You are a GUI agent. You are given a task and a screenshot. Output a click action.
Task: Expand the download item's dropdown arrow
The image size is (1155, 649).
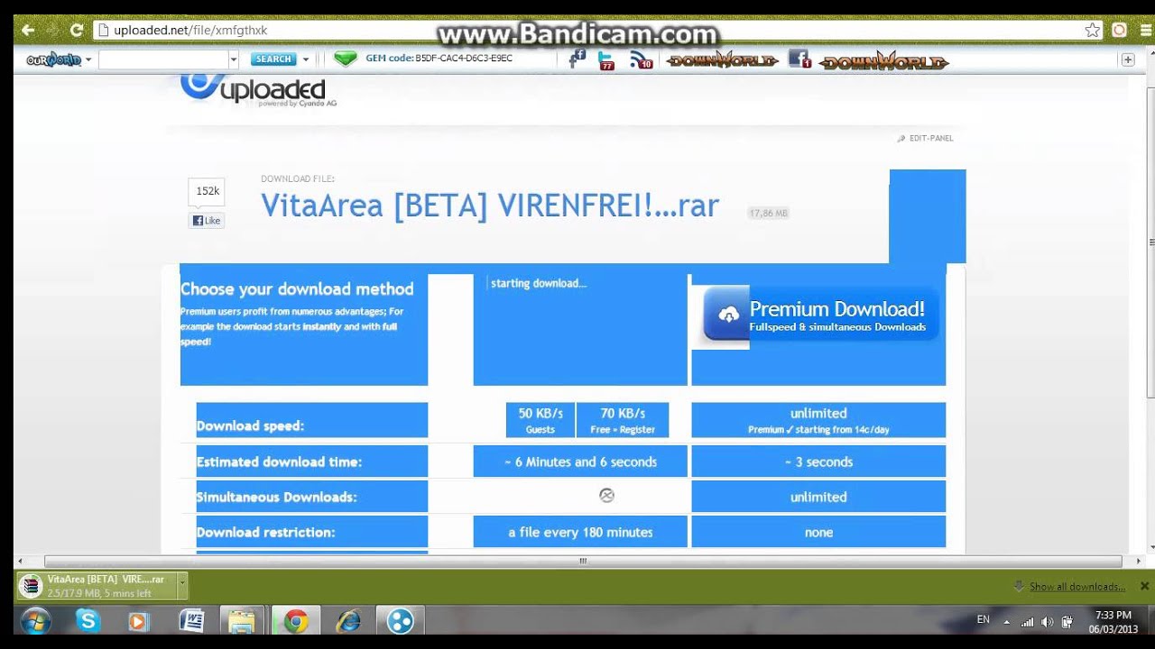point(182,586)
